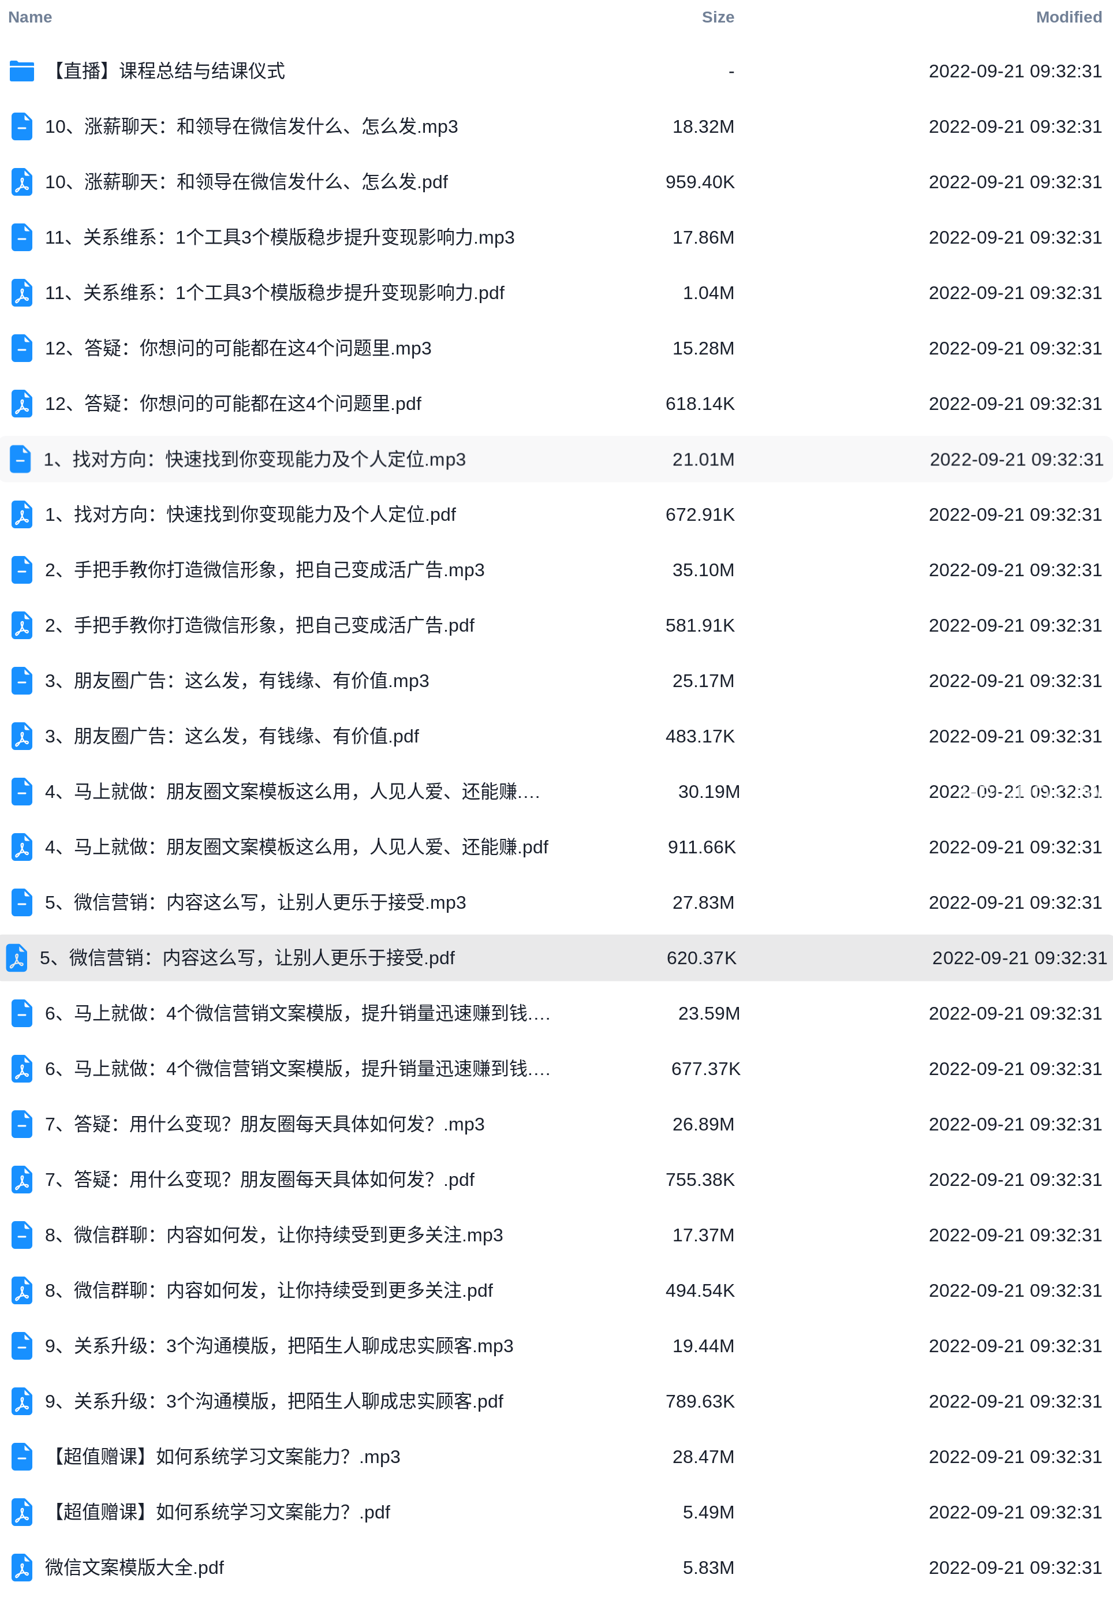Open 8、微信群聊：内容如何发，让你持续受到更多关注.pdf
The height and width of the screenshot is (1597, 1113).
coord(269,1290)
